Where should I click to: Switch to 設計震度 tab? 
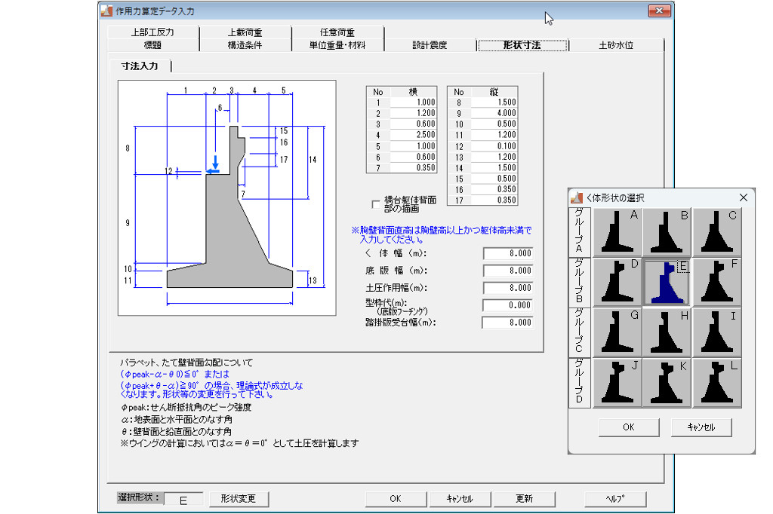(430, 45)
